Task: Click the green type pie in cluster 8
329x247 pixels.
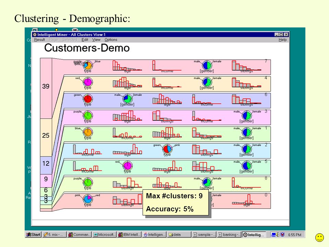Action: 88,182
